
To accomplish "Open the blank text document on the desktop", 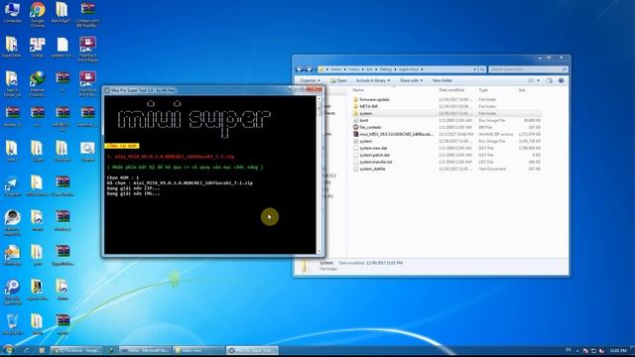I will click(63, 47).
